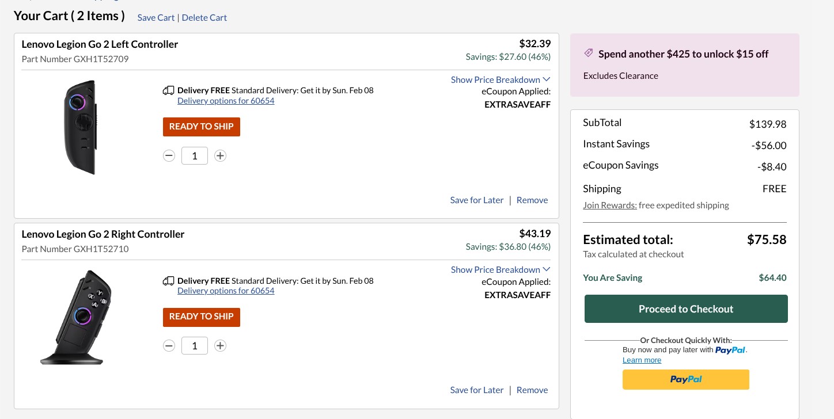Remove the Left Controller from cart
This screenshot has width=834, height=419.
532,200
